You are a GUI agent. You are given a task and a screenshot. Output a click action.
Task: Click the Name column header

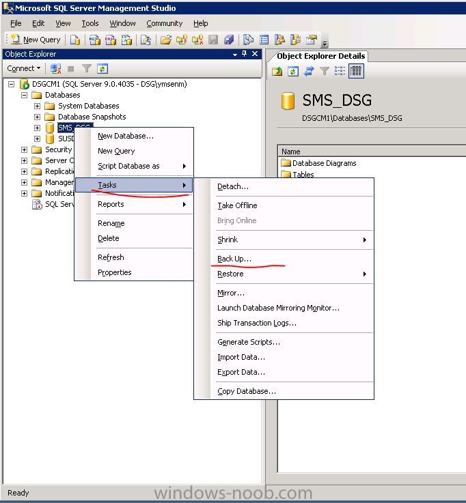[372, 152]
